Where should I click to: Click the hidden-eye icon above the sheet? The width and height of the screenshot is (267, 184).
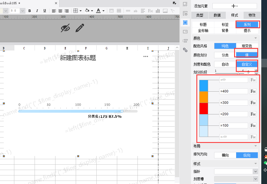[65, 28]
